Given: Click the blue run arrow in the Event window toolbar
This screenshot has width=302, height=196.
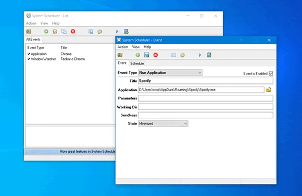Looking at the screenshot, I should pos(200,55).
